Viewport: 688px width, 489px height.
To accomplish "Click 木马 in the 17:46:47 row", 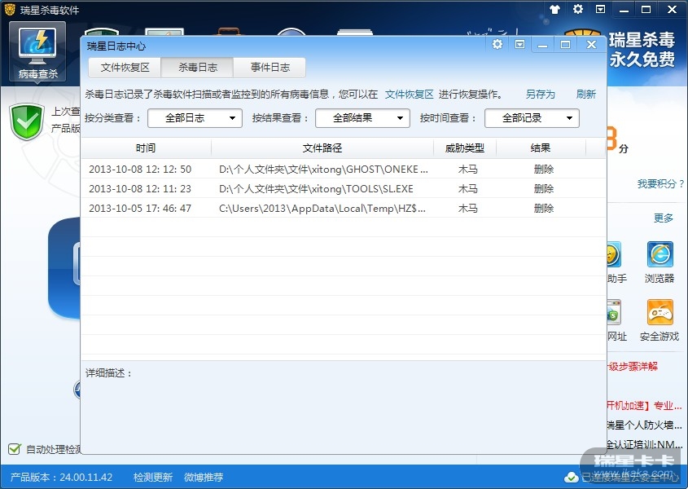I will (x=467, y=209).
